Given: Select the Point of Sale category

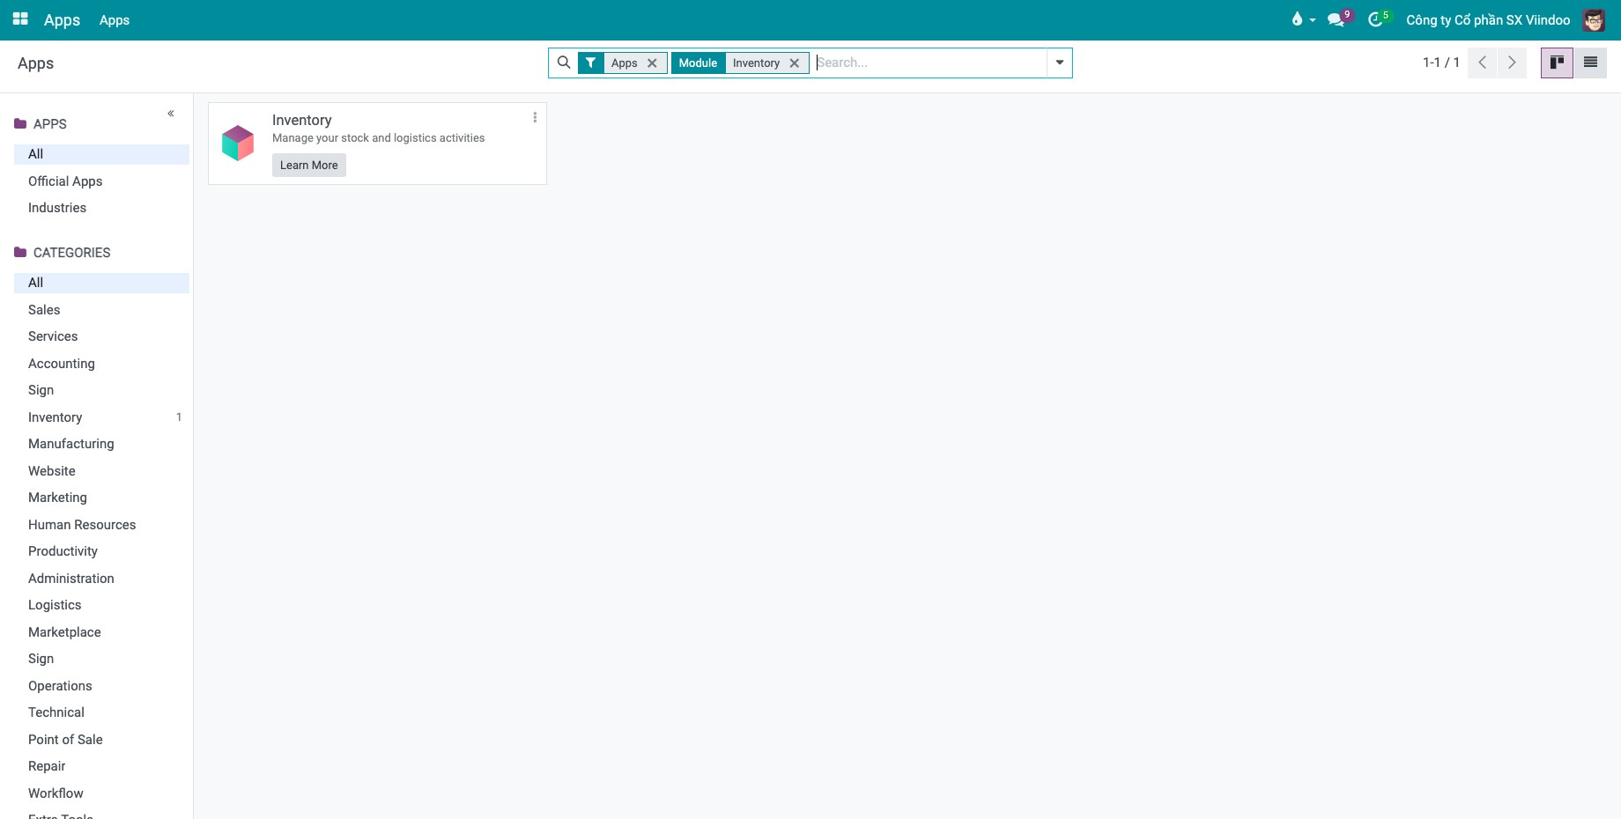Looking at the screenshot, I should coord(101,740).
